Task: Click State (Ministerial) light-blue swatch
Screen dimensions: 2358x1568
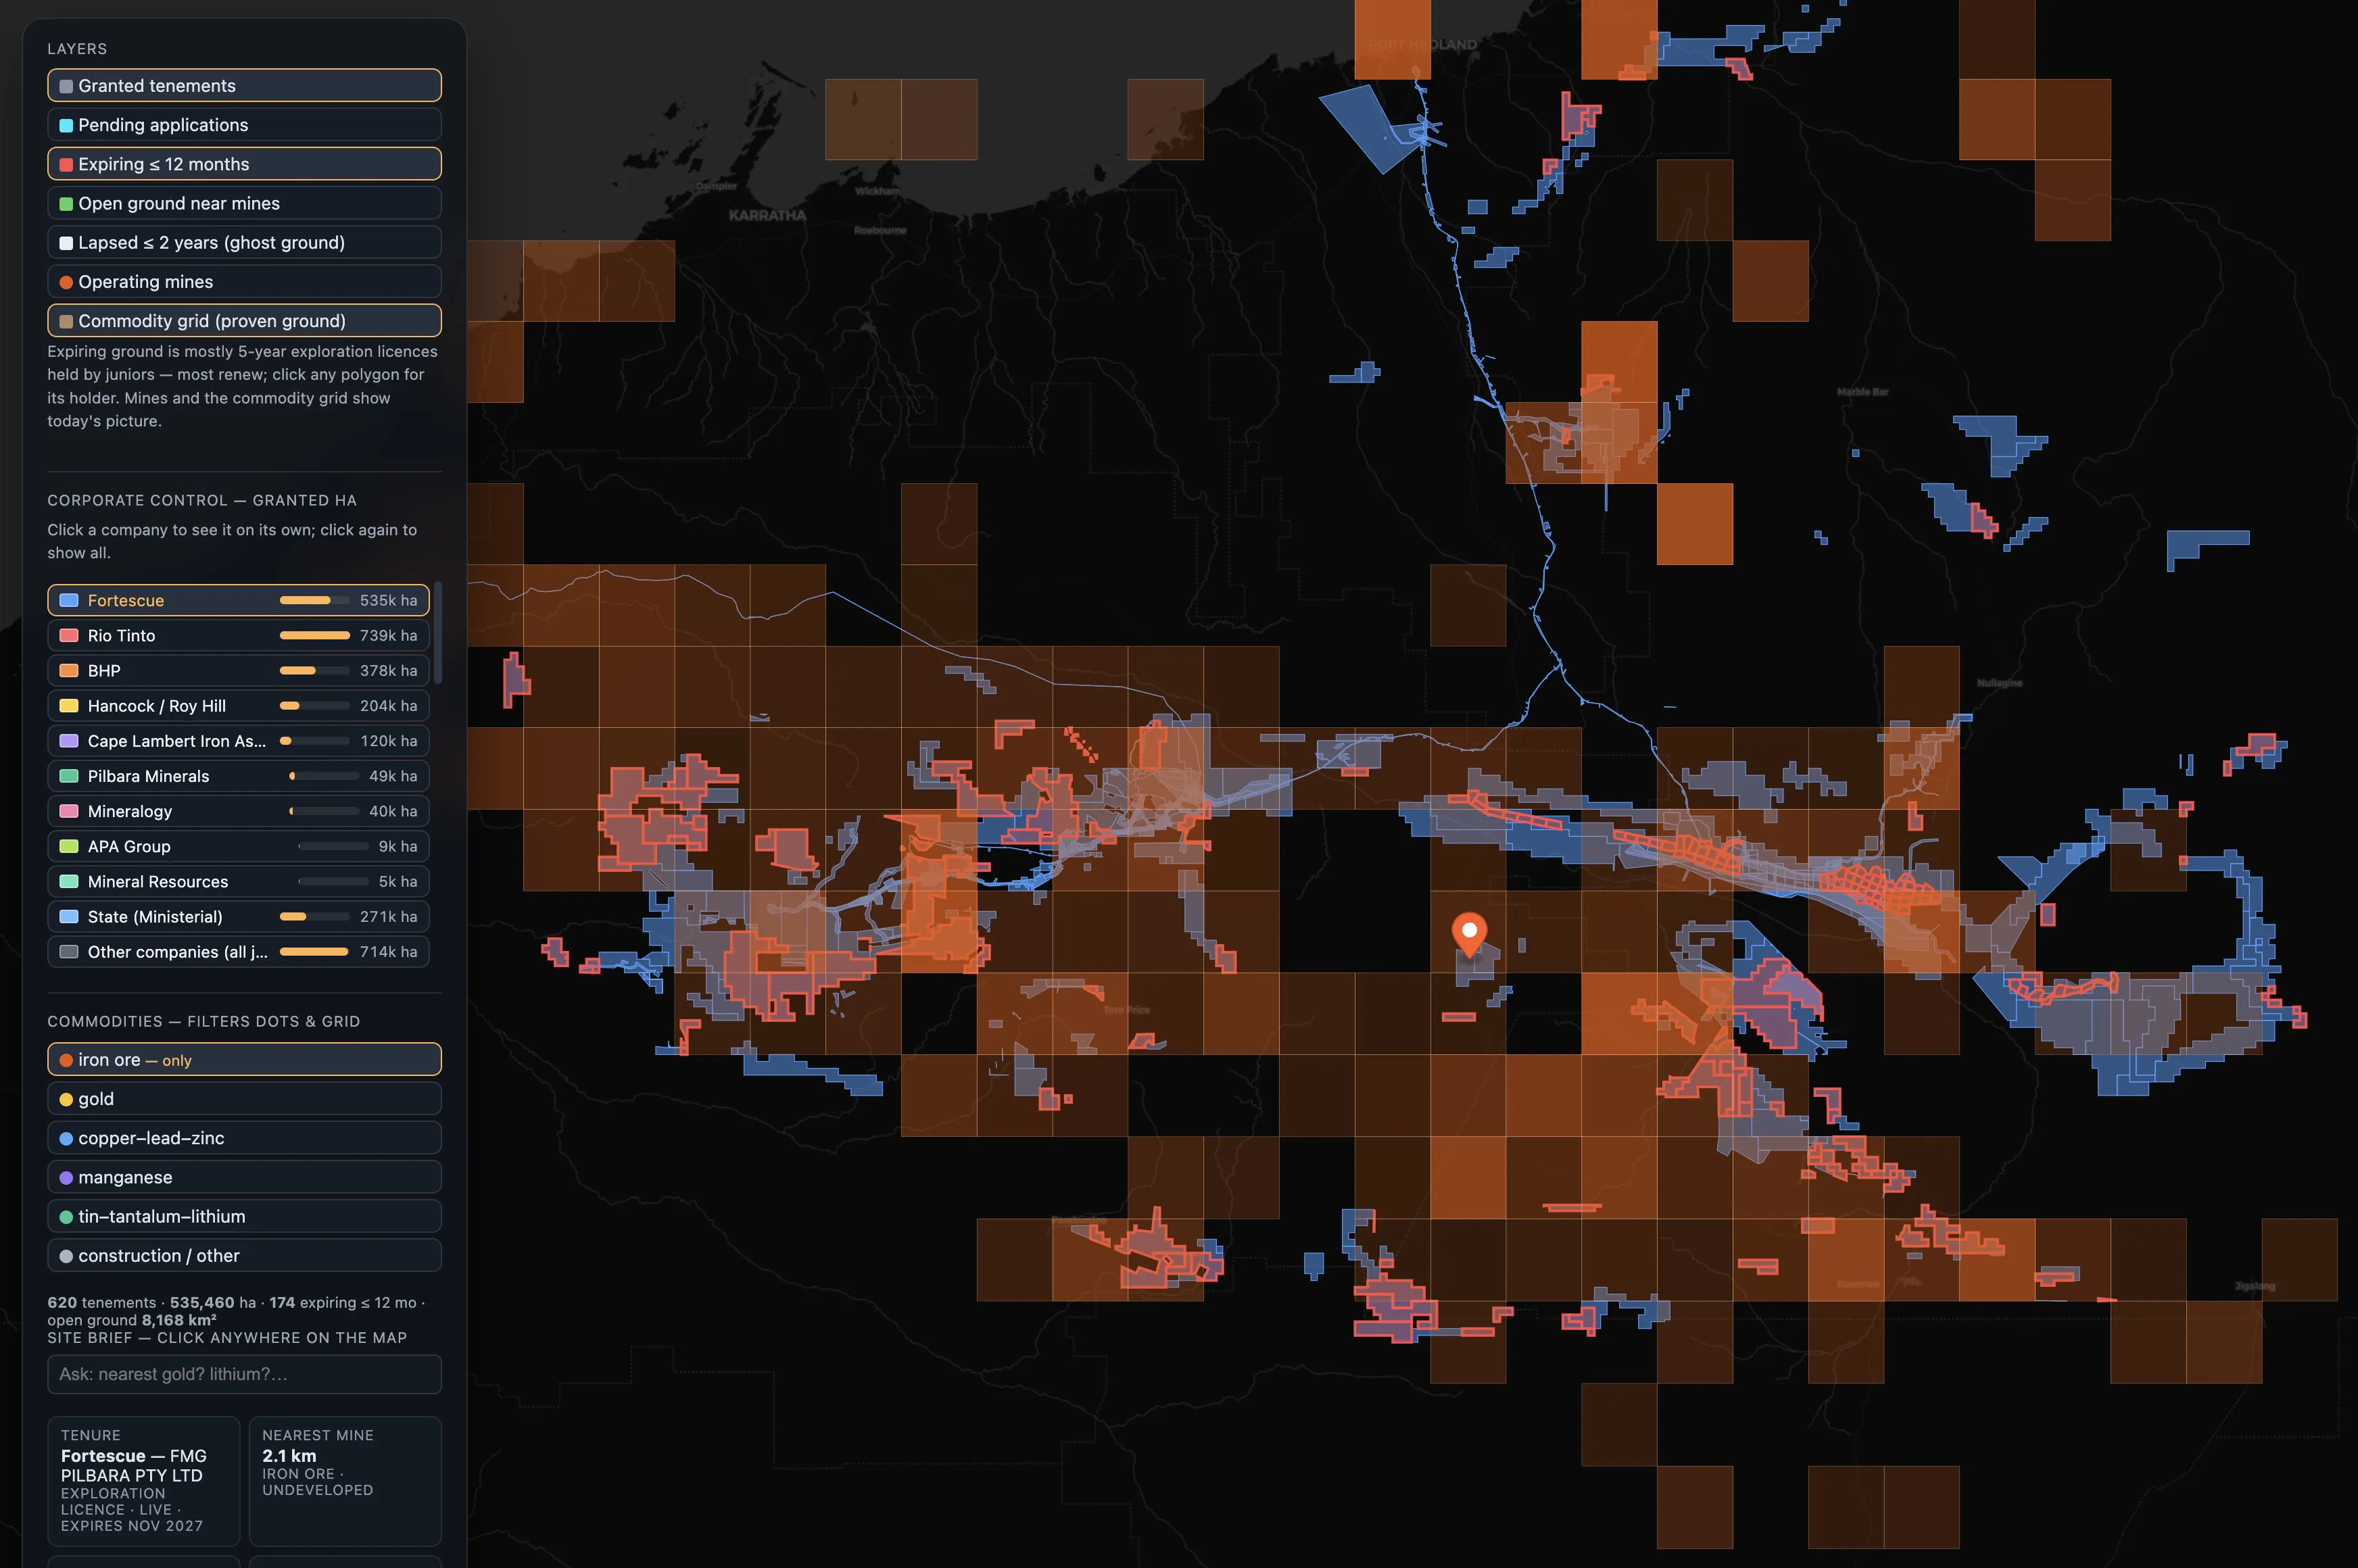Action: point(69,916)
